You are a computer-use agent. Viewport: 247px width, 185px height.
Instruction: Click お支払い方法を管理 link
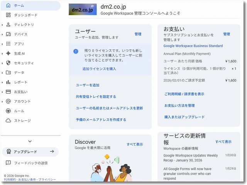pos(179,105)
